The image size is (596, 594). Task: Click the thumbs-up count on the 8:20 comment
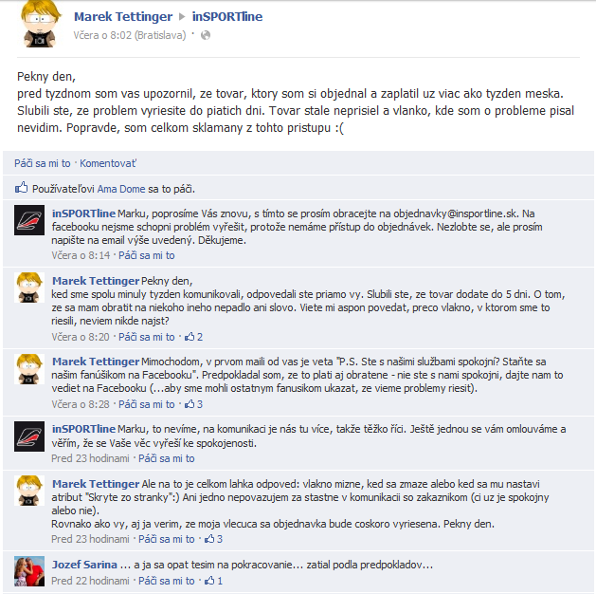tap(193, 337)
